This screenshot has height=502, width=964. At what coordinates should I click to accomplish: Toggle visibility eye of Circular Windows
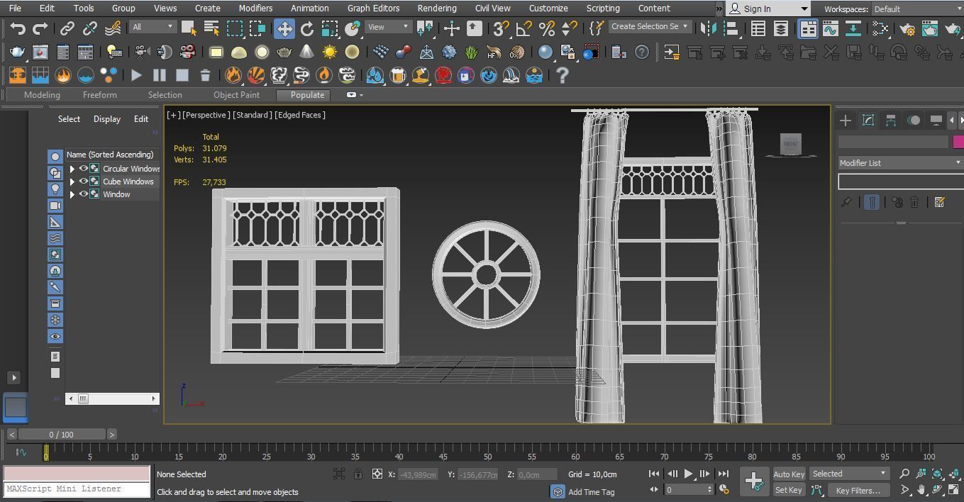83,169
